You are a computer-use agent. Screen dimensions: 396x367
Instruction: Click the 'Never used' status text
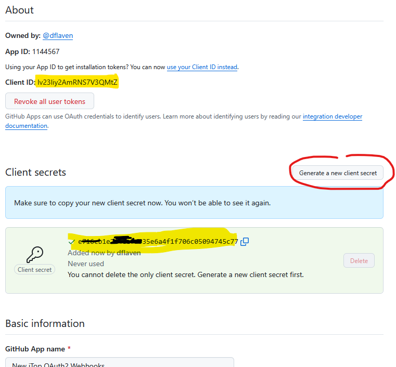(x=86, y=264)
